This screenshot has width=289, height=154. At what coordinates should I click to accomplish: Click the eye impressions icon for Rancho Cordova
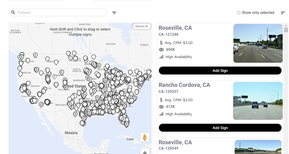[x=161, y=107]
